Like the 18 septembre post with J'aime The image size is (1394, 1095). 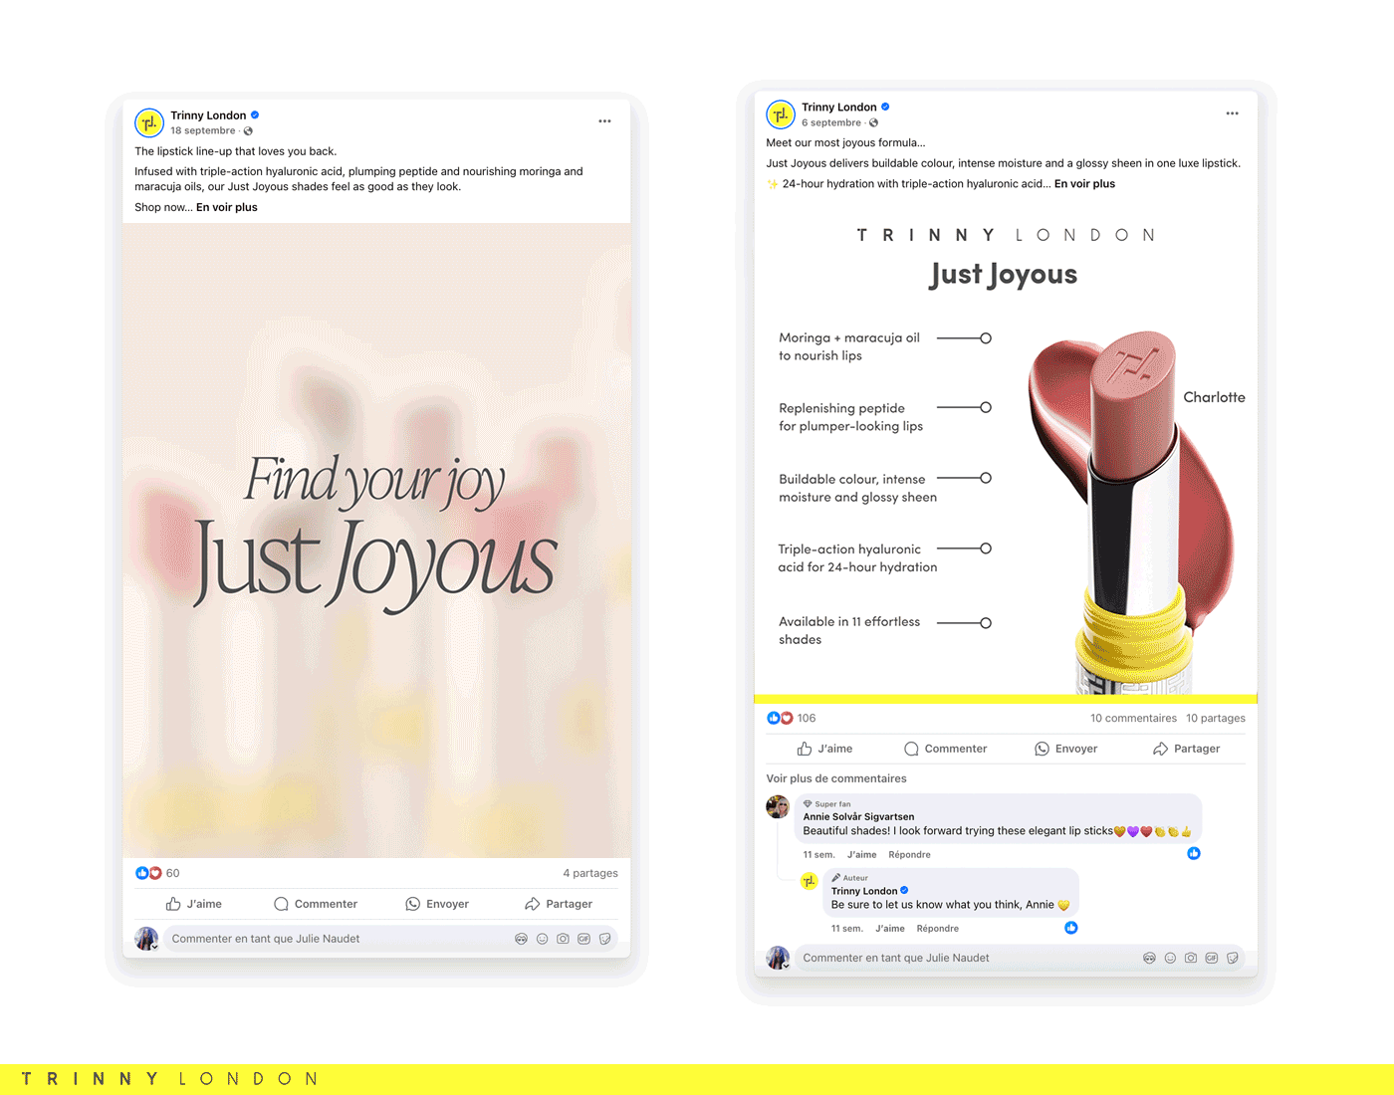point(194,904)
